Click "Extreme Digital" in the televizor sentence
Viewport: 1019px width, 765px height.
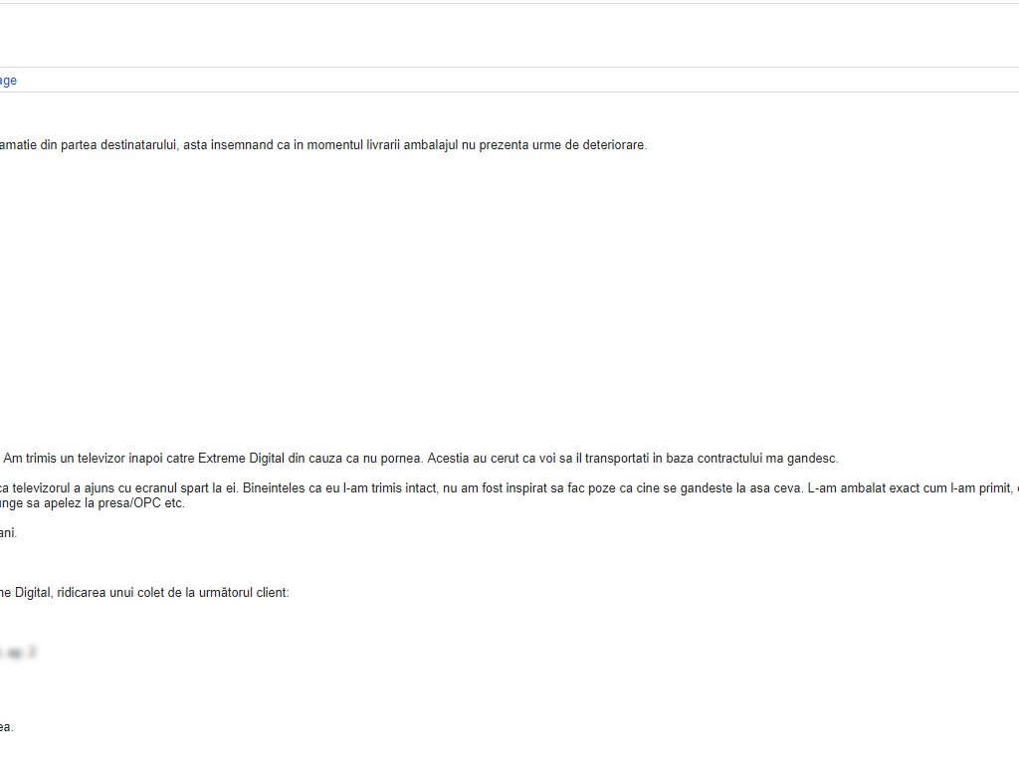coord(241,459)
